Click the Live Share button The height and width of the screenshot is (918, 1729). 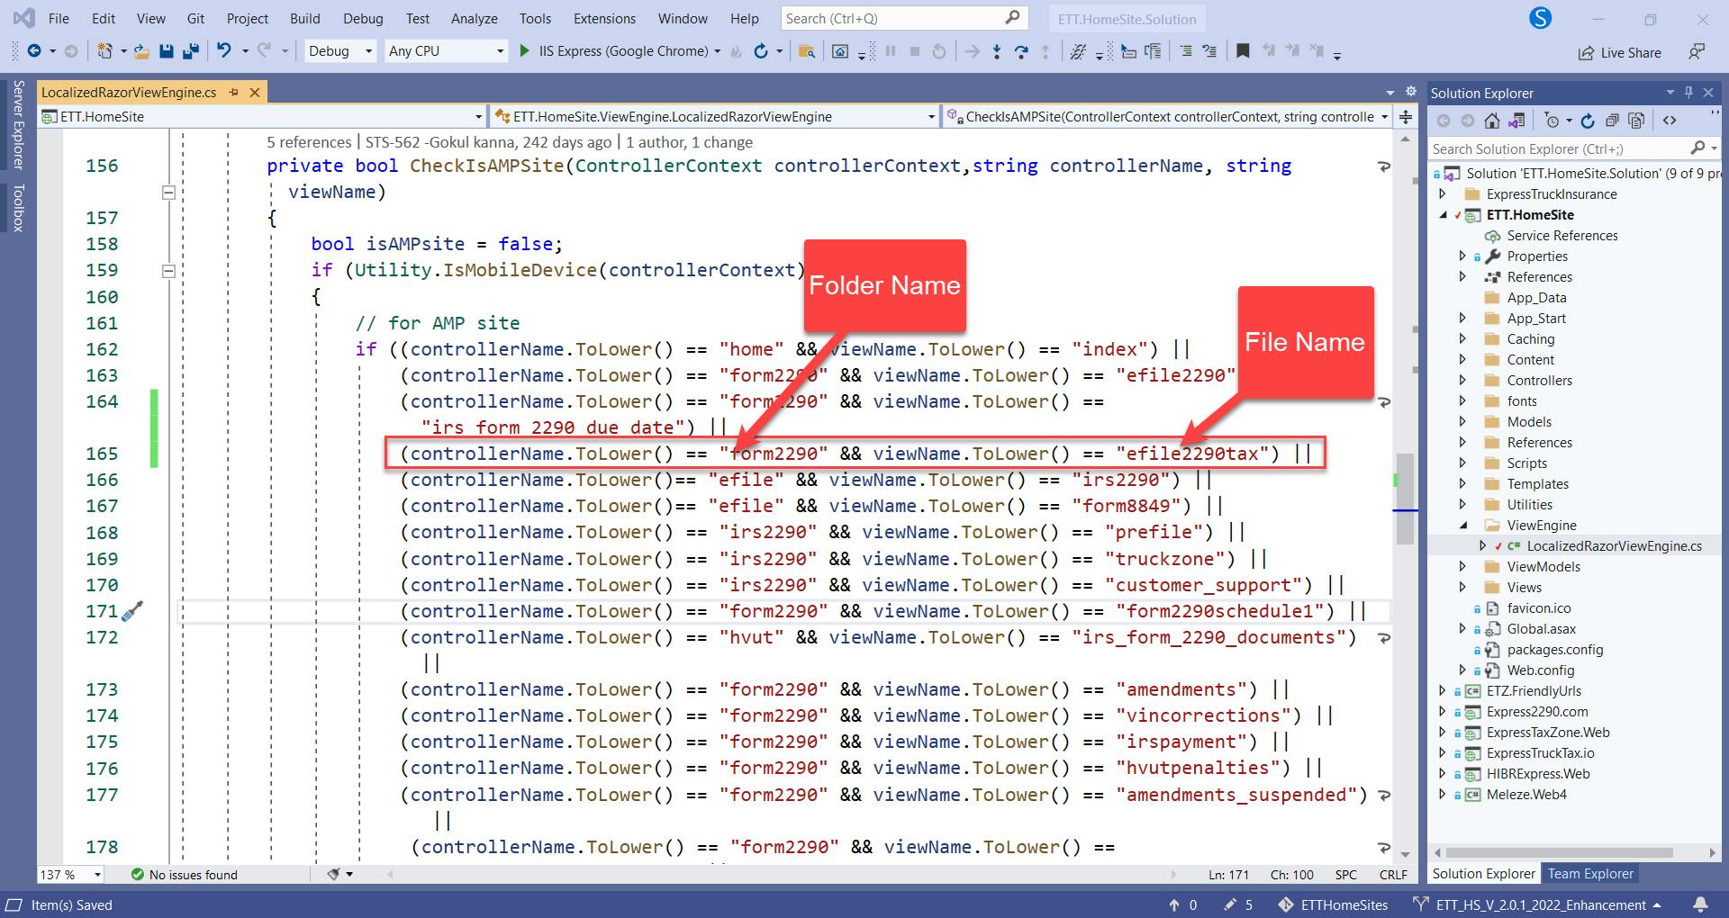tap(1620, 52)
